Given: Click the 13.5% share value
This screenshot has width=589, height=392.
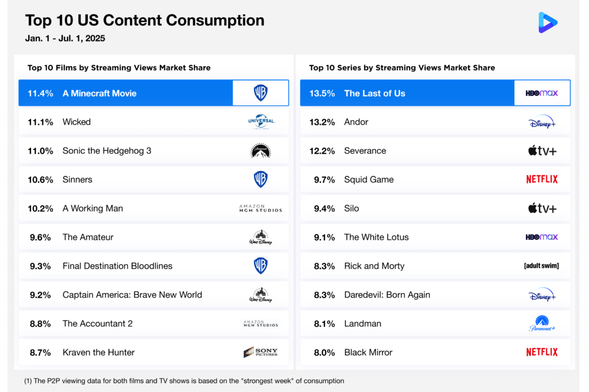Looking at the screenshot, I should coord(322,94).
